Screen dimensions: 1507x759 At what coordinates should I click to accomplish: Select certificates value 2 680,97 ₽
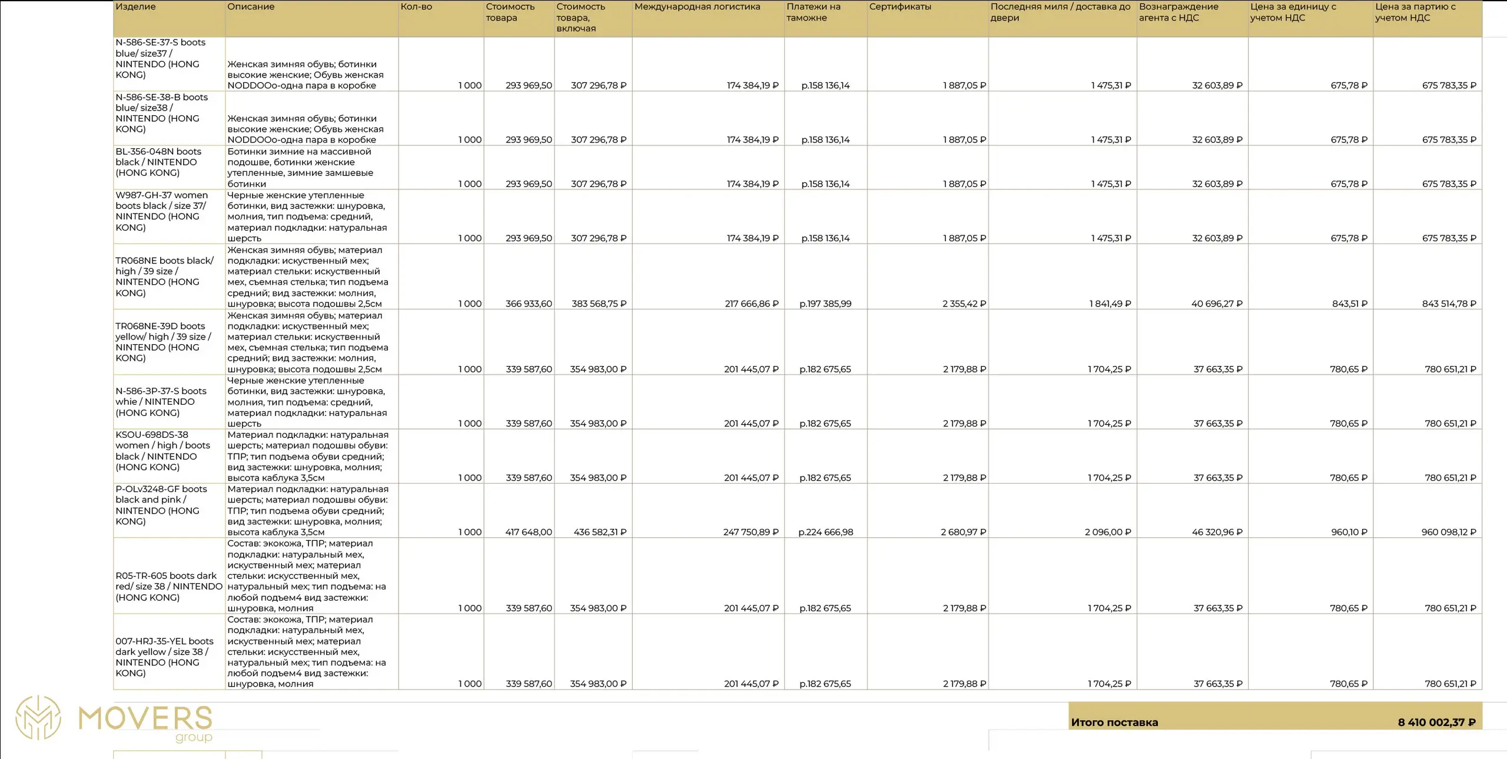[964, 532]
